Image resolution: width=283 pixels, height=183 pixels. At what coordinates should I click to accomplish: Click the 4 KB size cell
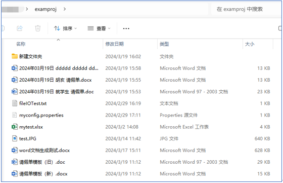(265, 127)
